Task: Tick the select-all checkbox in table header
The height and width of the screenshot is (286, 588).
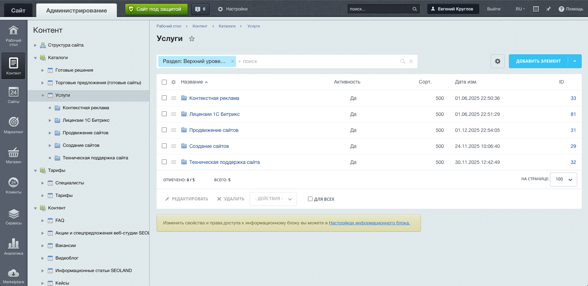Action: [164, 82]
